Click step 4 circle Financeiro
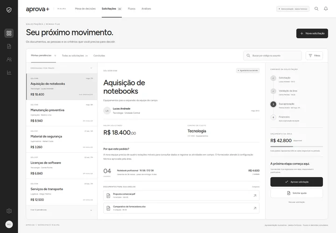This screenshot has height=233, width=336. pyautogui.click(x=273, y=117)
